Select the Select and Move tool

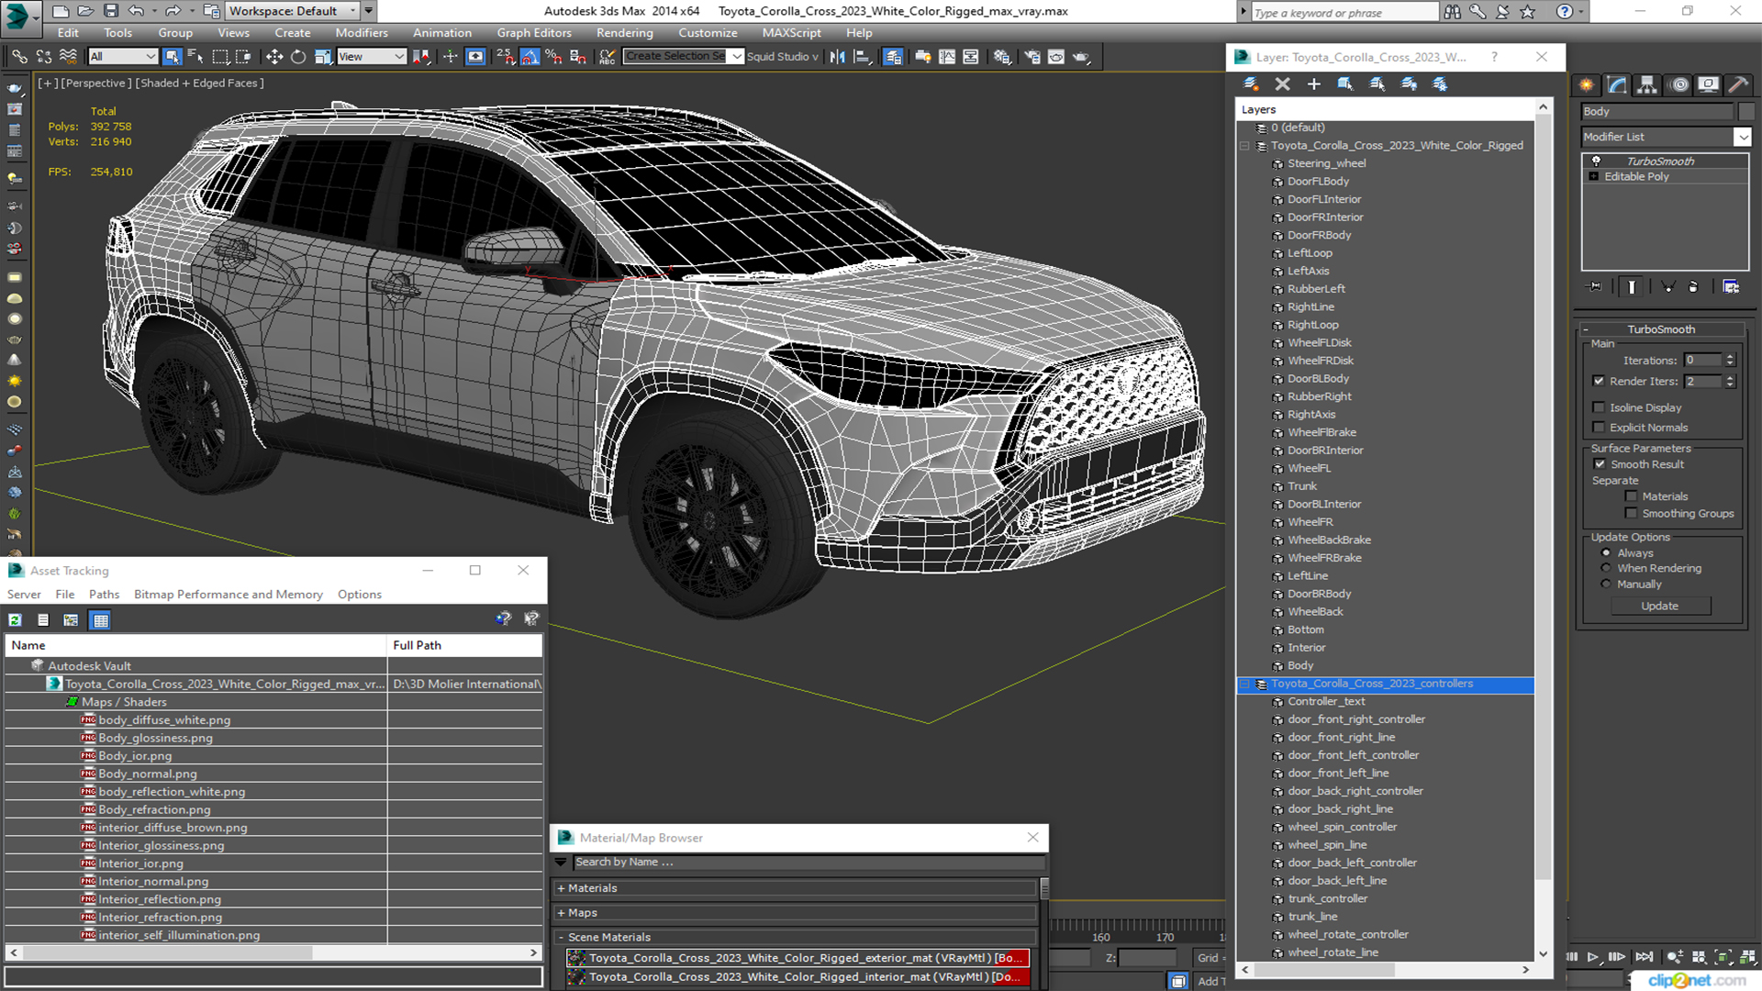273,57
